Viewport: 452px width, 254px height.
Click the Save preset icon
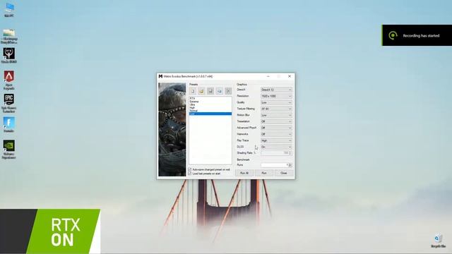point(210,91)
